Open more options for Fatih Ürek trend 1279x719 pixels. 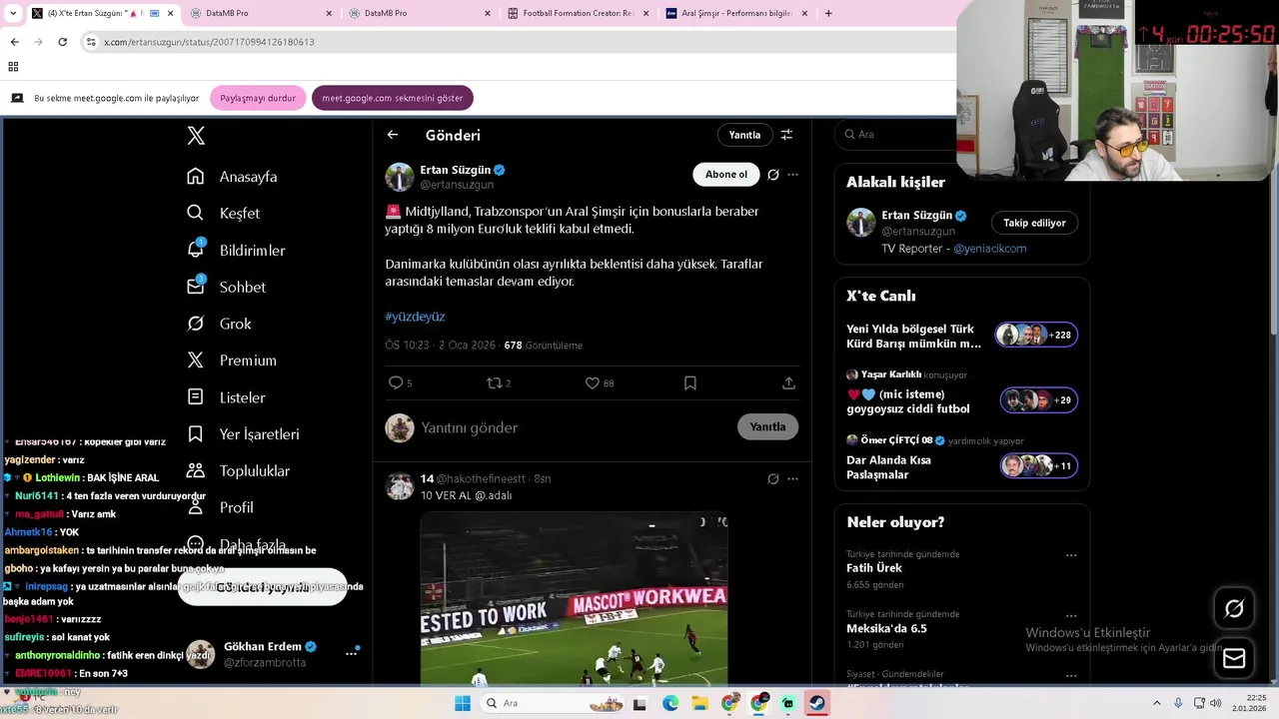point(1070,555)
